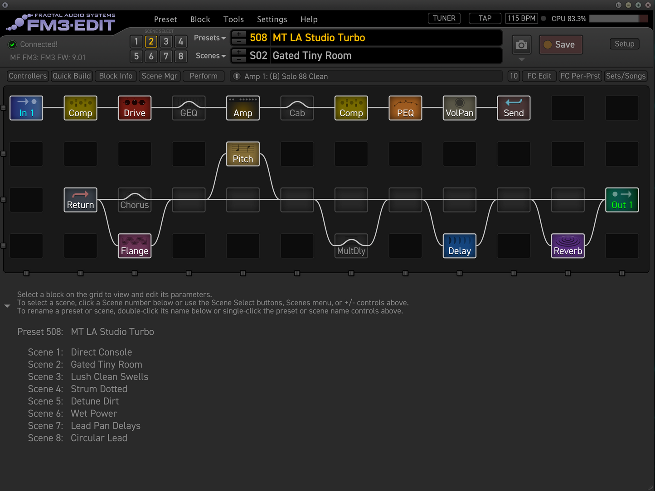Open the FC Per-Prst button
This screenshot has width=655, height=491.
tap(580, 76)
